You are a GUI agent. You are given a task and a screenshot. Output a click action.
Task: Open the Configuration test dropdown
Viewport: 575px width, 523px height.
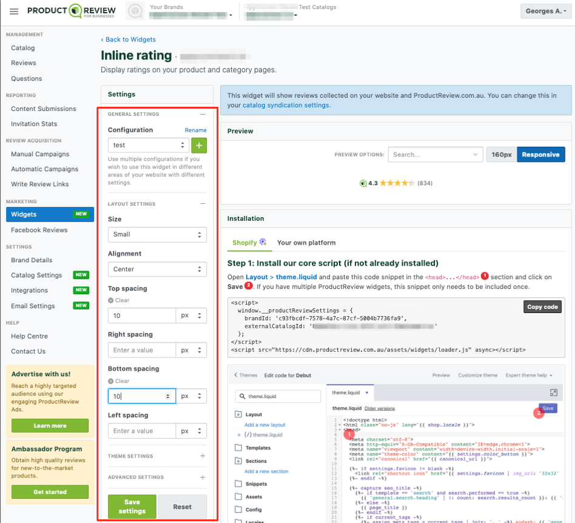[x=149, y=145]
